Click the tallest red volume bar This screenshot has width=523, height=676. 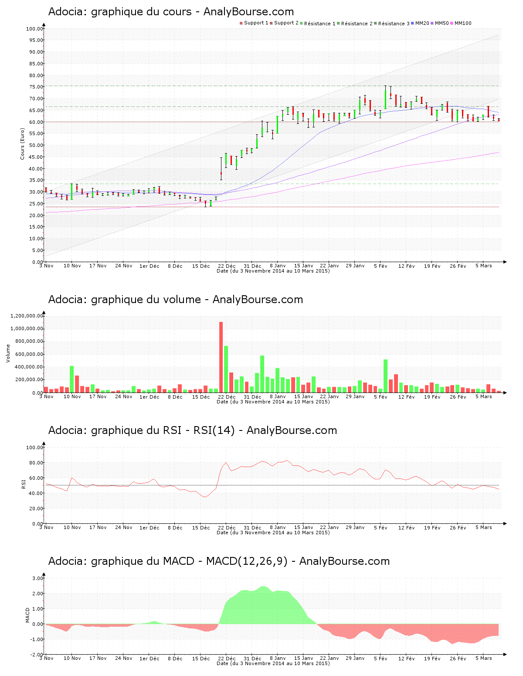click(x=221, y=357)
